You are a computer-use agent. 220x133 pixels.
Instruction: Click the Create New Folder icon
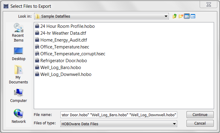(181, 16)
